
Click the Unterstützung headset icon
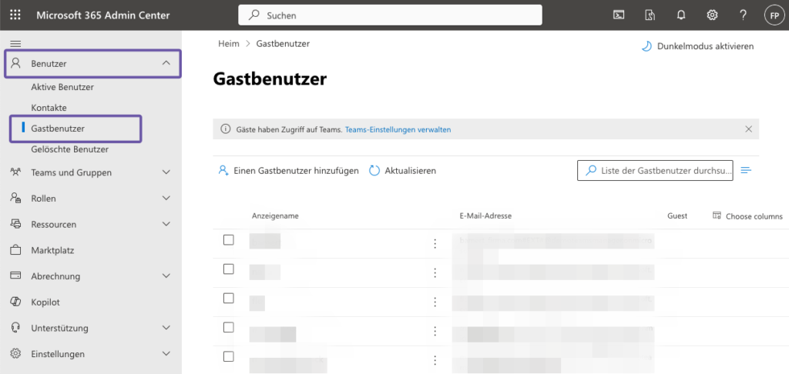pos(15,328)
